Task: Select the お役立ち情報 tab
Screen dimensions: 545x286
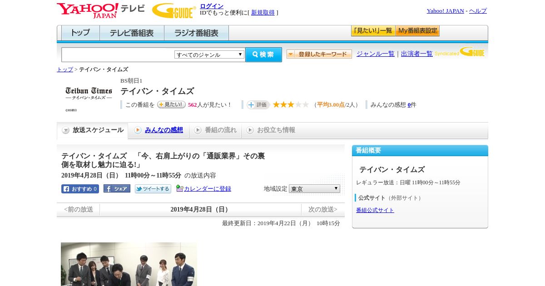Action: (x=271, y=130)
